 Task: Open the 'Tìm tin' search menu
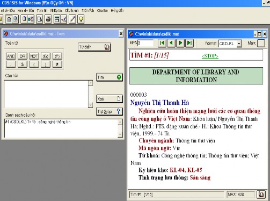click(x=42, y=11)
